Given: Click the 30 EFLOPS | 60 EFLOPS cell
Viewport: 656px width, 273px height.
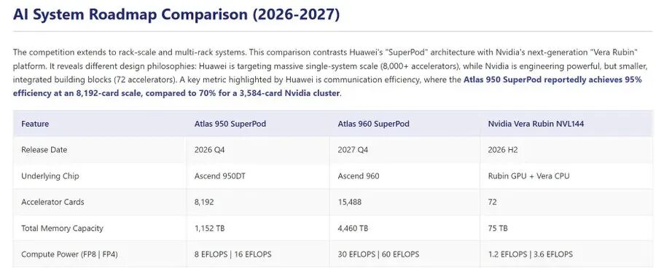Looking at the screenshot, I should (x=378, y=254).
